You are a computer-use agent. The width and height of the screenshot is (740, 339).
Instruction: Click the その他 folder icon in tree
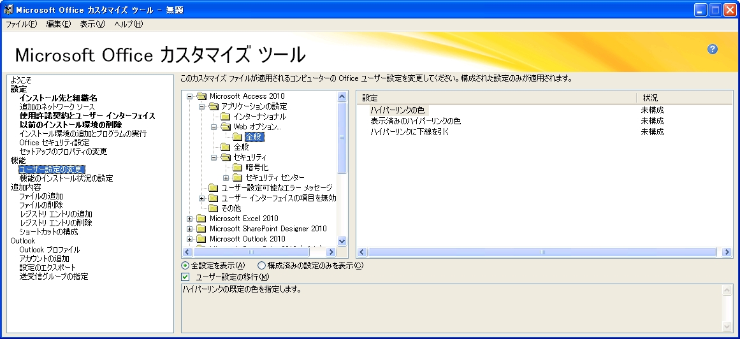(x=214, y=208)
